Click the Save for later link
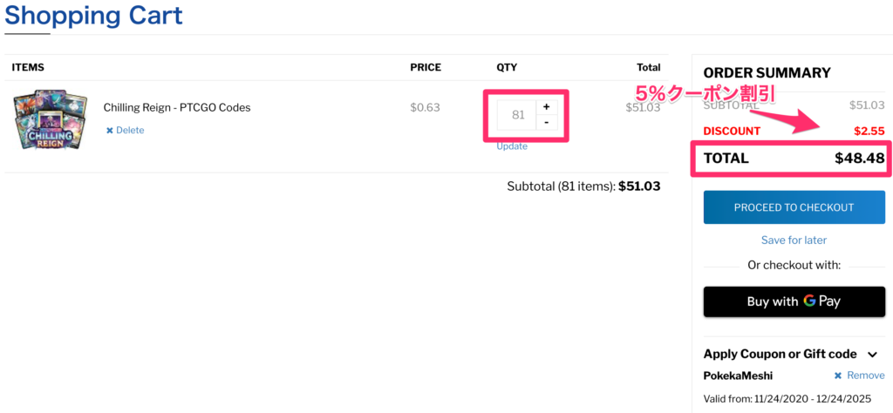Screen dimensions: 893x413 [794, 240]
